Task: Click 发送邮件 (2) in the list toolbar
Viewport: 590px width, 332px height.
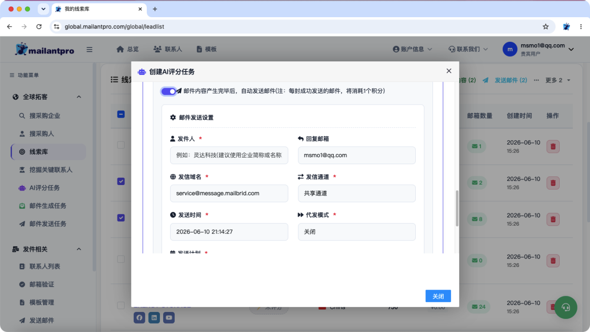Action: (505, 80)
